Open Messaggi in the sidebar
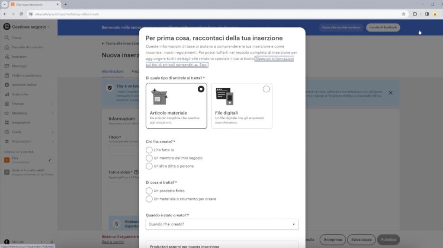 coord(19,66)
